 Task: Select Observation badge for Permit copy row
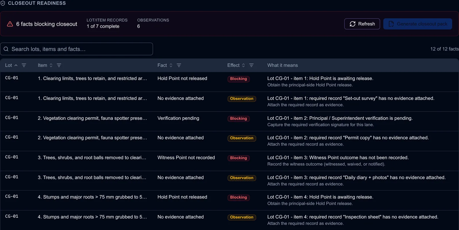[x=242, y=138]
